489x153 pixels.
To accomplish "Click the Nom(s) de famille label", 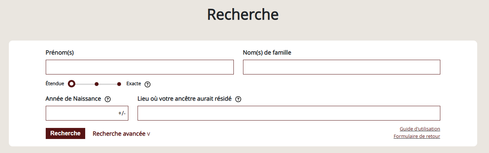I will tap(267, 53).
